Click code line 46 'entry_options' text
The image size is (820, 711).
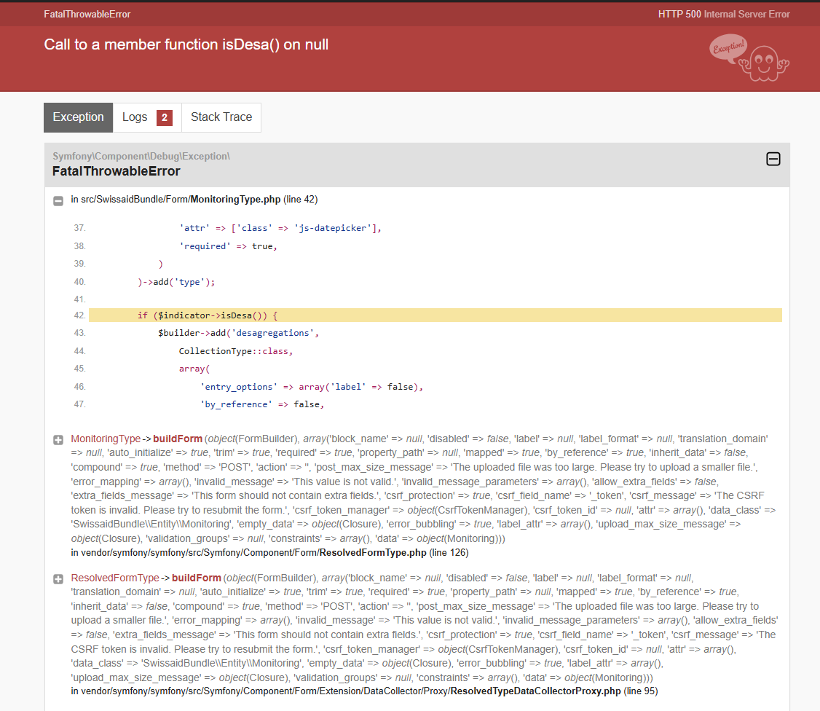click(x=238, y=387)
